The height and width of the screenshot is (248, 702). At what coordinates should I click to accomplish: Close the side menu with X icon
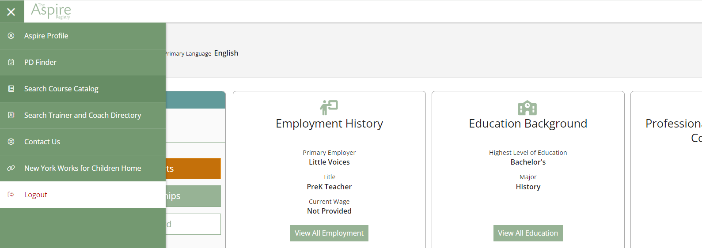[x=11, y=12]
